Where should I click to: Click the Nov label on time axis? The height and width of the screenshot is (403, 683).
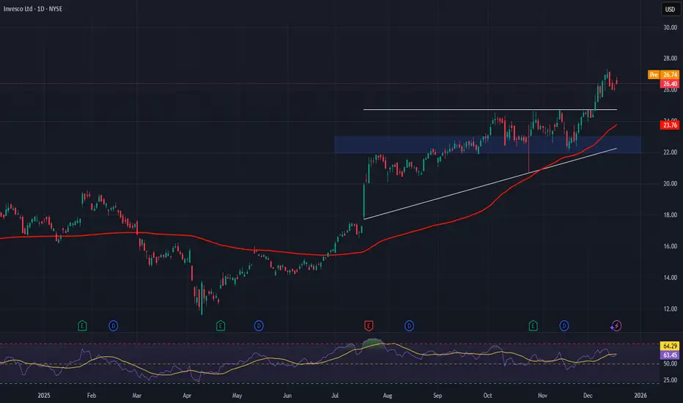[542, 396]
